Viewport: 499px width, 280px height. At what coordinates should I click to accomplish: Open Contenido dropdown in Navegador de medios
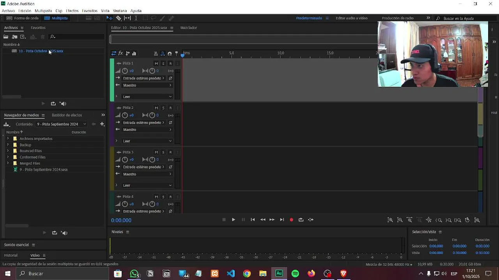point(62,124)
